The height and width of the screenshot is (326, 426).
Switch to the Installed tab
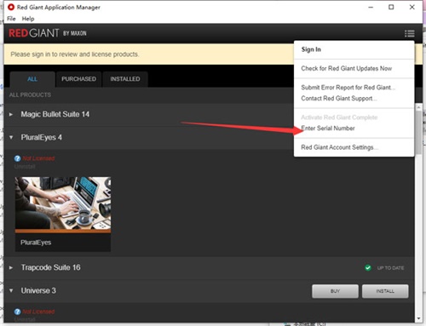[x=125, y=79]
